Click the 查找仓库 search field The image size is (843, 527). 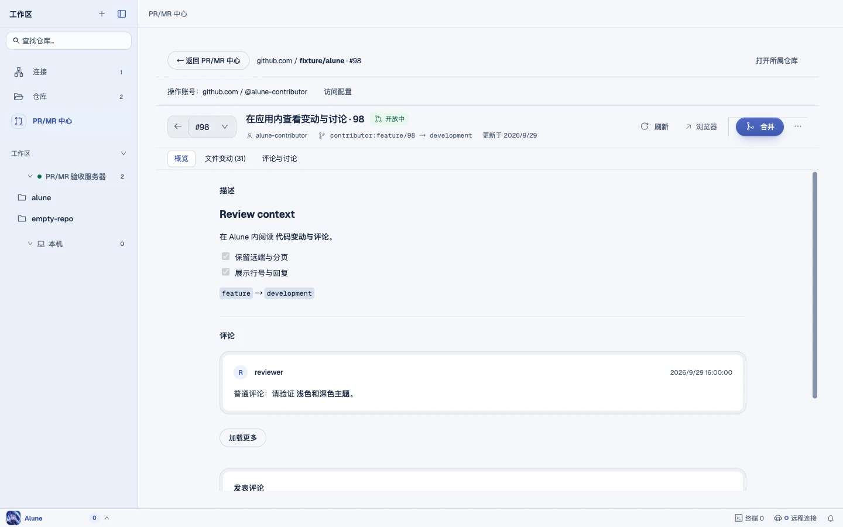[x=68, y=40]
